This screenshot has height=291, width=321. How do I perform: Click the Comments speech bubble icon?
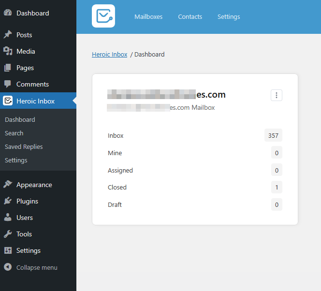click(8, 84)
